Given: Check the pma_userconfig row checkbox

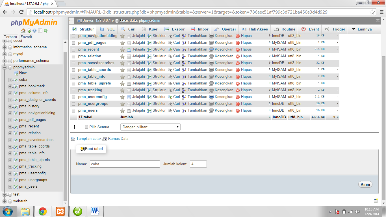Looking at the screenshot, I should pyautogui.click(x=73, y=97).
